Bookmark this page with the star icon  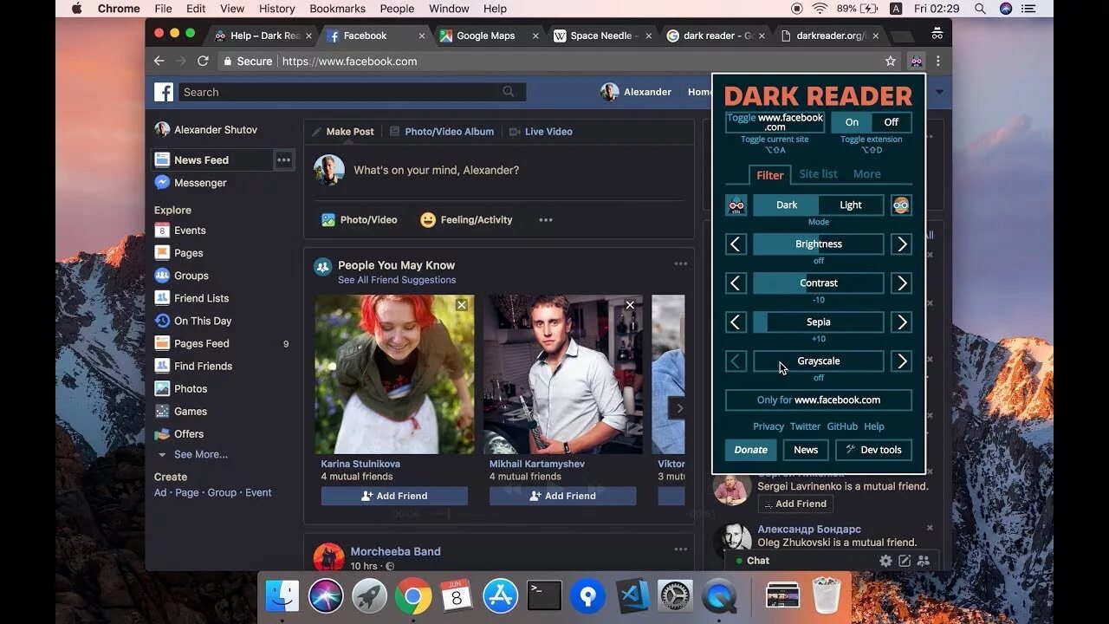890,62
